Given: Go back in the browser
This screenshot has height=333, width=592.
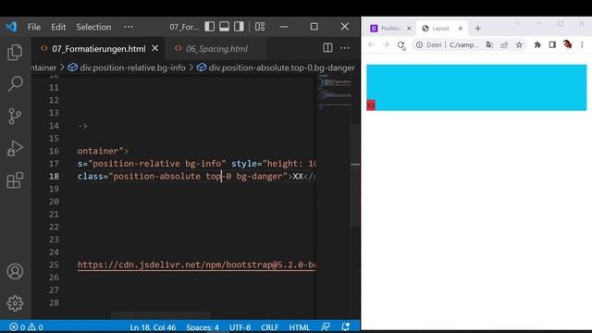Looking at the screenshot, I should (371, 45).
